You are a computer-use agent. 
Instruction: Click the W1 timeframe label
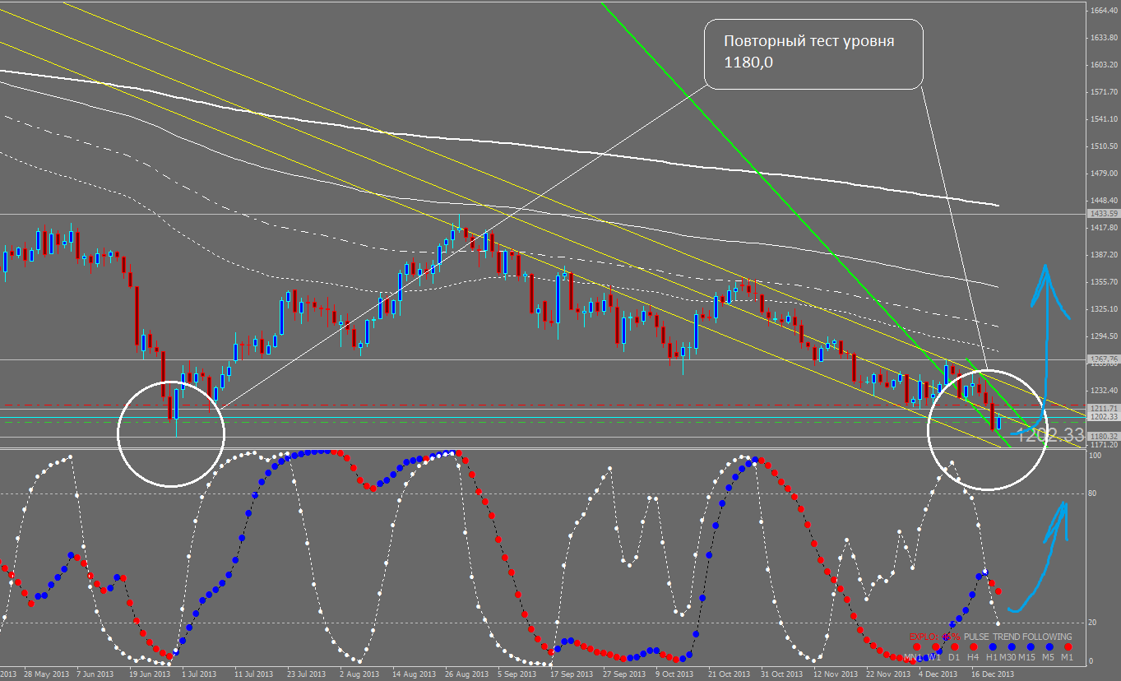click(935, 657)
